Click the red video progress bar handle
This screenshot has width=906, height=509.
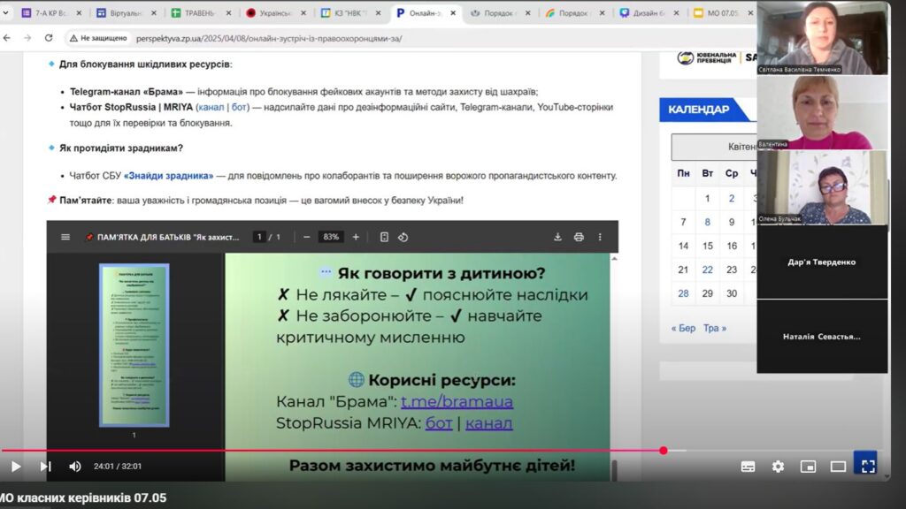(664, 451)
